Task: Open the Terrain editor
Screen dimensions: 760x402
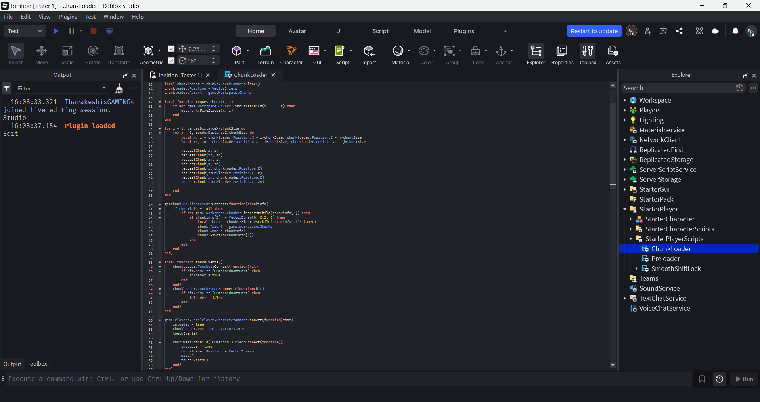Action: (x=265, y=54)
